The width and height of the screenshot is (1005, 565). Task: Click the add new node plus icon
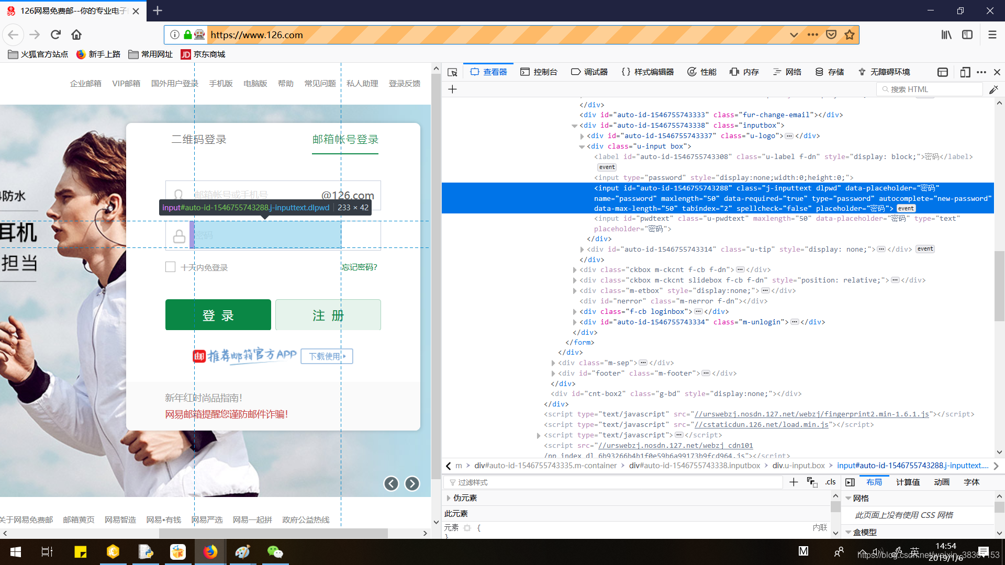[453, 89]
